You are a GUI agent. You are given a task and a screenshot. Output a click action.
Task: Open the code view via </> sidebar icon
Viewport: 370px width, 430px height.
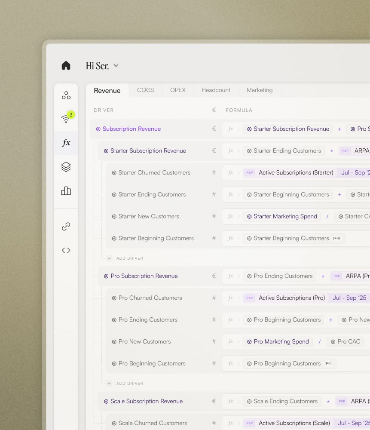tap(66, 250)
